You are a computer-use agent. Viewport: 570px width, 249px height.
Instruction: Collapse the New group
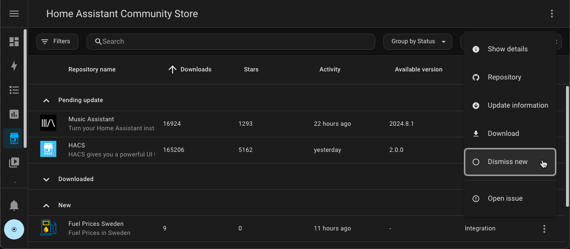46,205
